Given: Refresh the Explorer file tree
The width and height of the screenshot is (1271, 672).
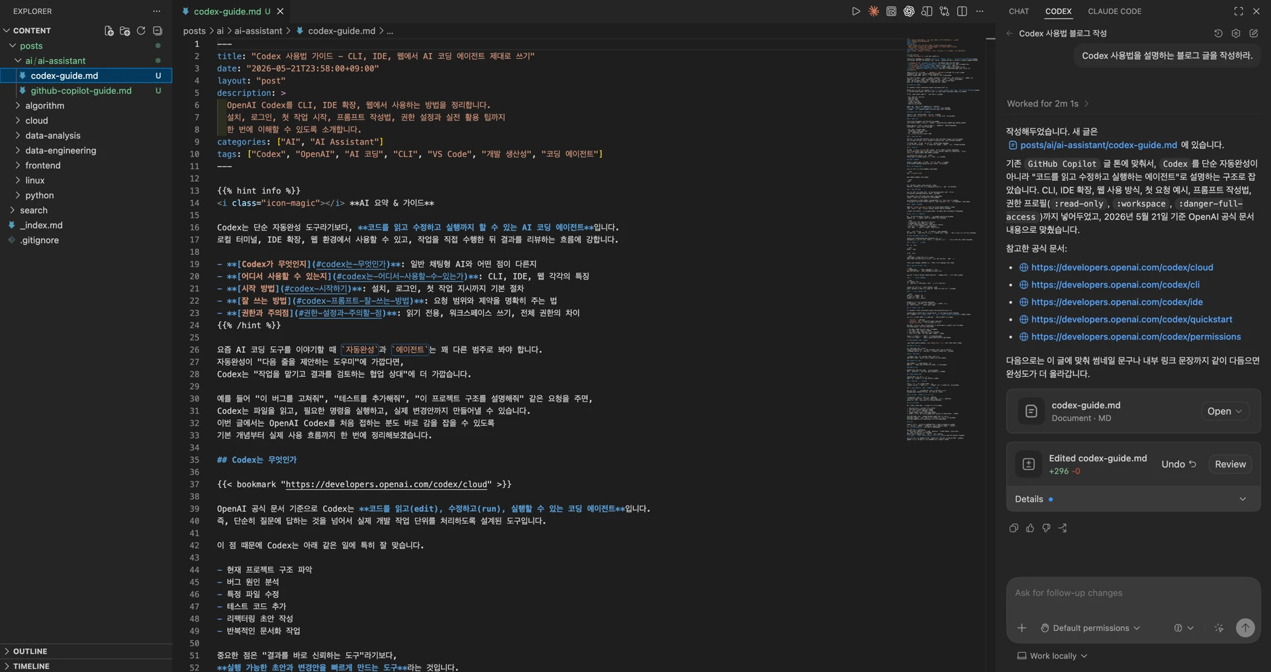Looking at the screenshot, I should point(141,30).
